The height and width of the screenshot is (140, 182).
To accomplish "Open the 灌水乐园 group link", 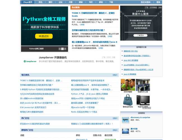I will pyautogui.click(x=134, y=129).
